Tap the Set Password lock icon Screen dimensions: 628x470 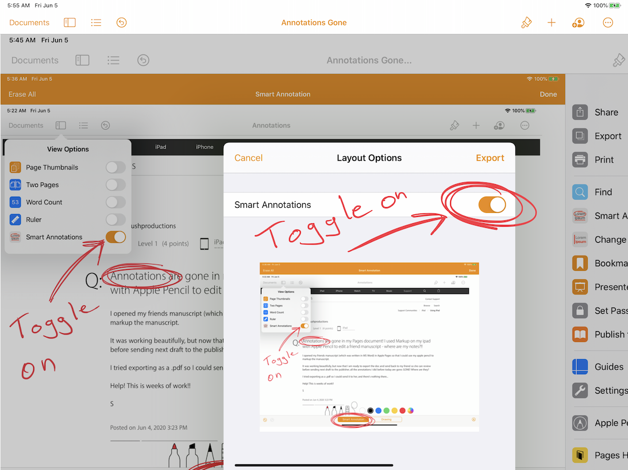[x=580, y=310]
